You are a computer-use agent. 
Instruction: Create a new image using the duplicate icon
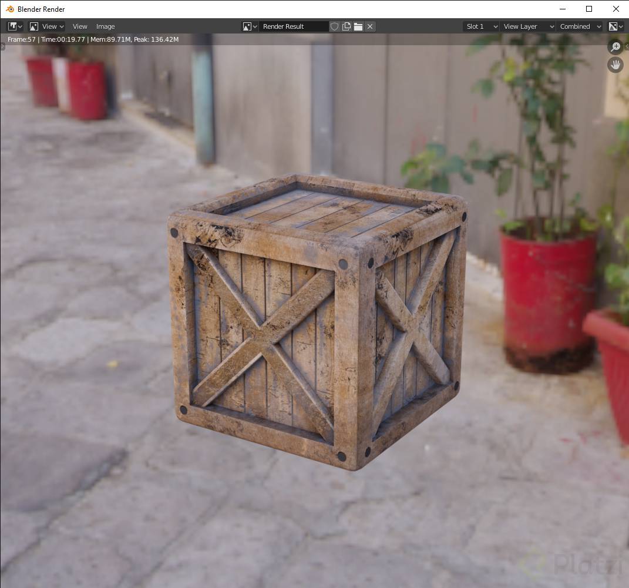[x=346, y=26]
